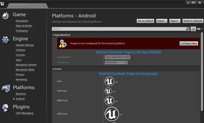This screenshot has width=204, height=123.
Task: Open Input settings
Action: point(19,60)
